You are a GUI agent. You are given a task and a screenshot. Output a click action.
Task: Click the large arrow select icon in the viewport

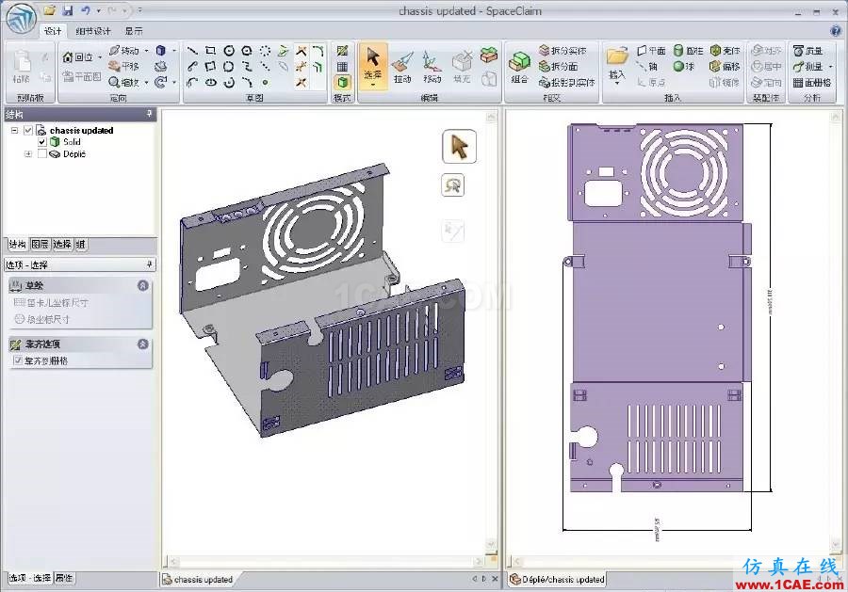click(x=459, y=147)
